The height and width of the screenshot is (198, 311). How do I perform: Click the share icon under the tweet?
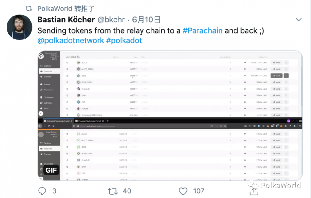(254, 191)
